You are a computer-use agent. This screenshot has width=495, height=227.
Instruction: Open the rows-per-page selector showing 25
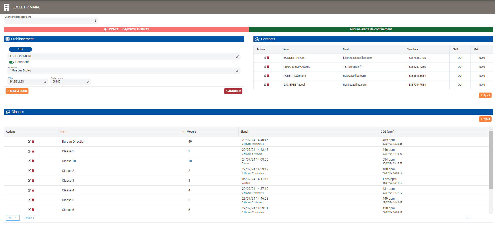tap(13, 218)
